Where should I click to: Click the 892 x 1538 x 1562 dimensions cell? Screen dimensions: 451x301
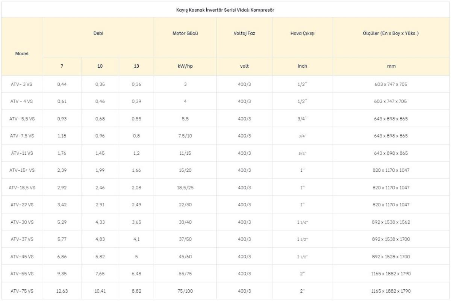pyautogui.click(x=391, y=222)
